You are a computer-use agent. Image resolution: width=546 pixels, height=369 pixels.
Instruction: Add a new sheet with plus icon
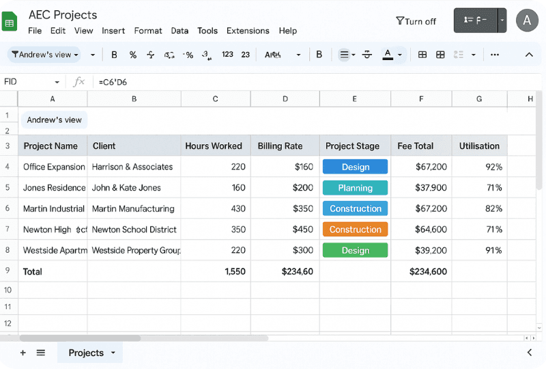pos(23,353)
